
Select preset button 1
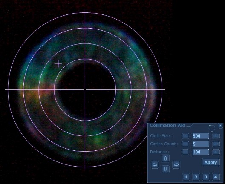point(186,177)
